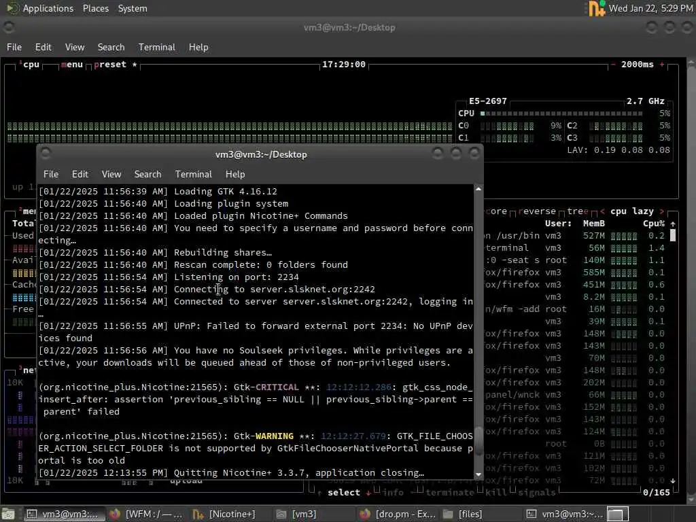
Task: Increase update interval with red plus
Action: (662, 65)
